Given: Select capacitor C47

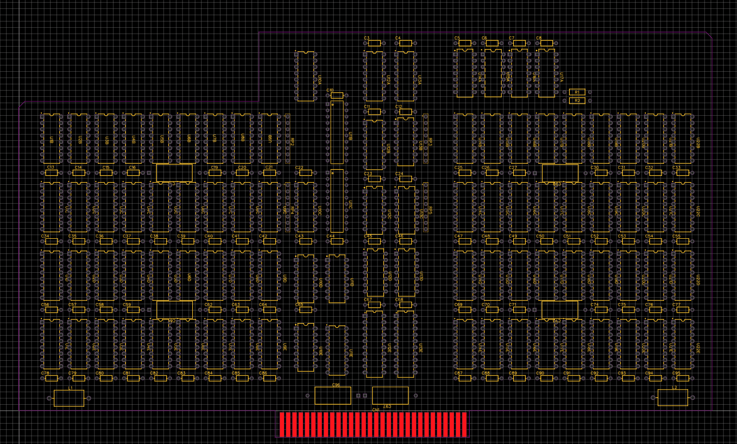Looking at the screenshot, I should 465,241.
